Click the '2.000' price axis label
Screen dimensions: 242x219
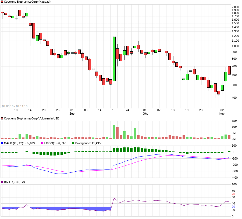[x=235, y=7]
